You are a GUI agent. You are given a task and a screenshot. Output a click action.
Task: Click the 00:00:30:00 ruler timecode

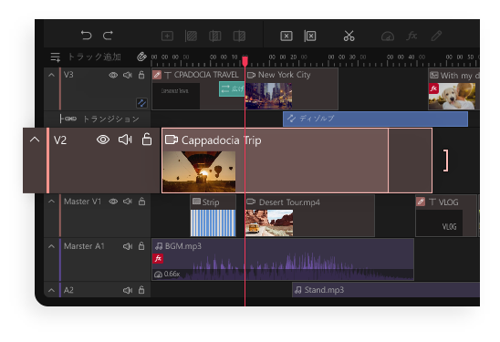(347, 57)
